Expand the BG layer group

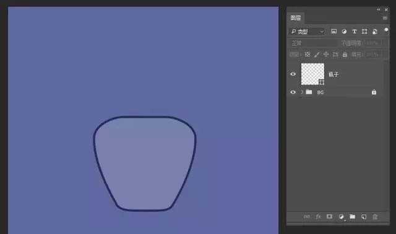[301, 92]
